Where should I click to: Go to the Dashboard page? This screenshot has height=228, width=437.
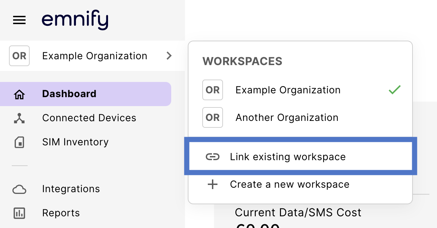pyautogui.click(x=69, y=94)
